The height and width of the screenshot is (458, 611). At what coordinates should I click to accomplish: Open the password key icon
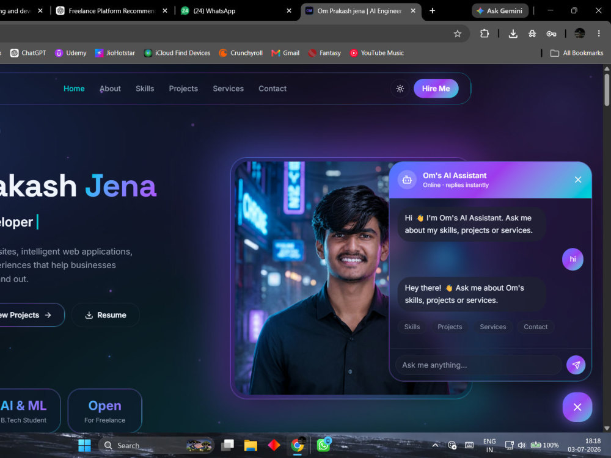pos(551,34)
